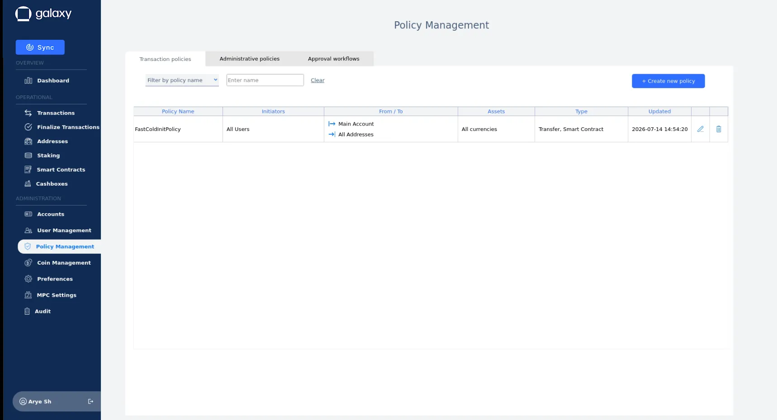Click the Policy Management page heading

click(441, 25)
